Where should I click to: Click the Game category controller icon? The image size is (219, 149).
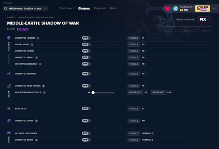(x=9, y=133)
